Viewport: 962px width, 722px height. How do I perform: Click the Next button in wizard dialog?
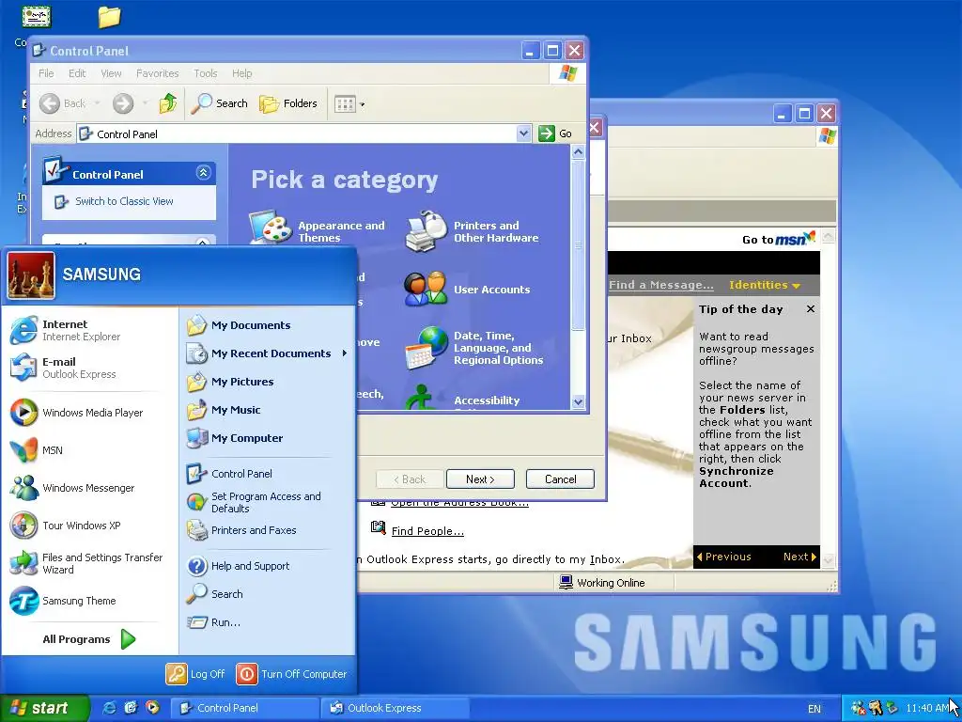[480, 479]
